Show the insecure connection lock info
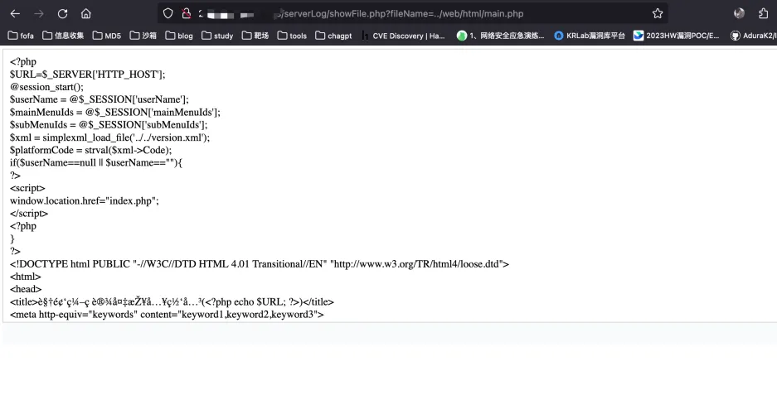This screenshot has height=395, width=777. pyautogui.click(x=187, y=13)
